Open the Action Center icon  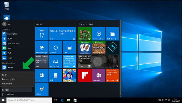point(166,100)
